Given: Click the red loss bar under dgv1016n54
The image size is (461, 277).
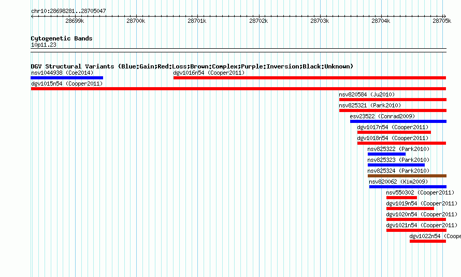Looking at the screenshot, I should click(310, 78).
